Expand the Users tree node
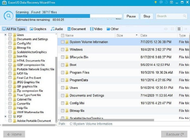Image resolution: width=190 pixels, height=139 pixels. [x=5, y=35]
